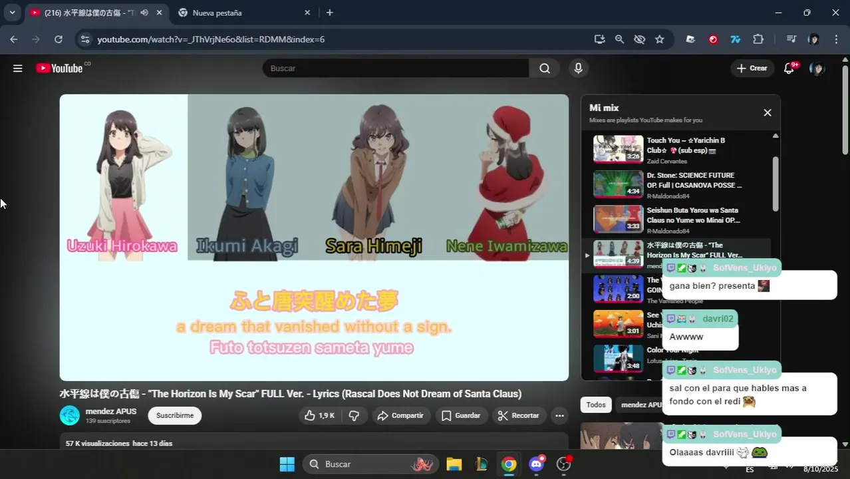Open the Roblox-style extension icon

click(x=690, y=39)
